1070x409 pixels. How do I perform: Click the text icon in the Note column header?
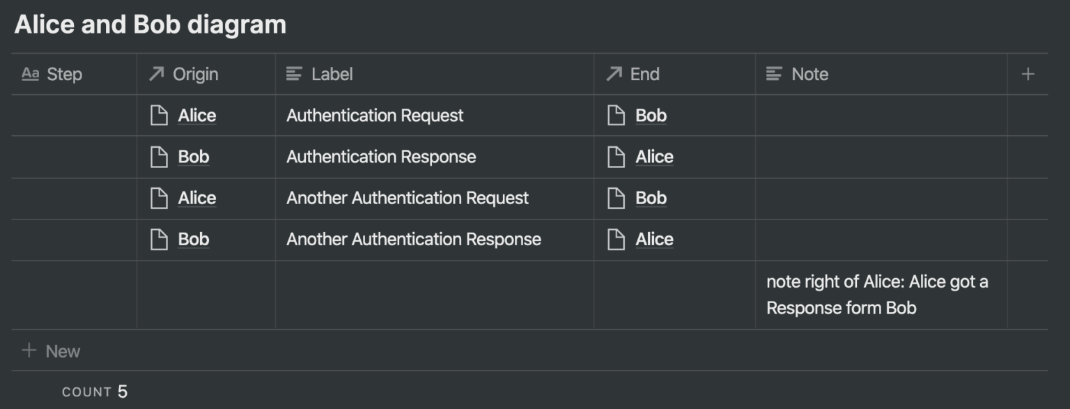(775, 73)
